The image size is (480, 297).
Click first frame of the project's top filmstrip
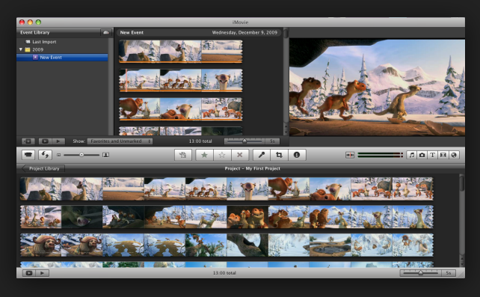click(40, 189)
